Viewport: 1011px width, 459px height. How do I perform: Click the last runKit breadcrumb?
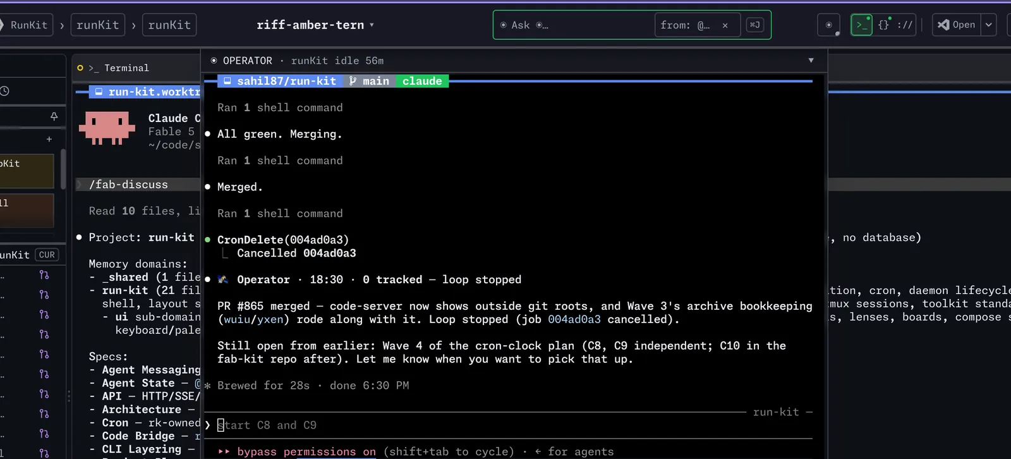click(x=169, y=25)
